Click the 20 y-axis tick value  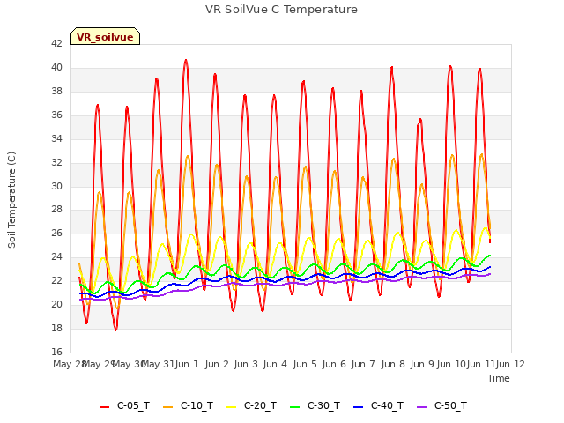point(56,304)
